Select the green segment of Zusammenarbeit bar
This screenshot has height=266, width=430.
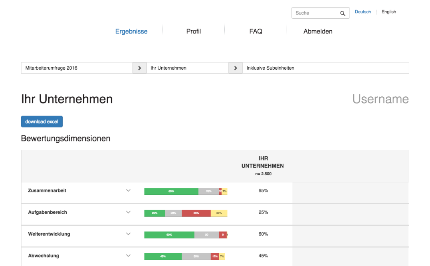pyautogui.click(x=172, y=191)
